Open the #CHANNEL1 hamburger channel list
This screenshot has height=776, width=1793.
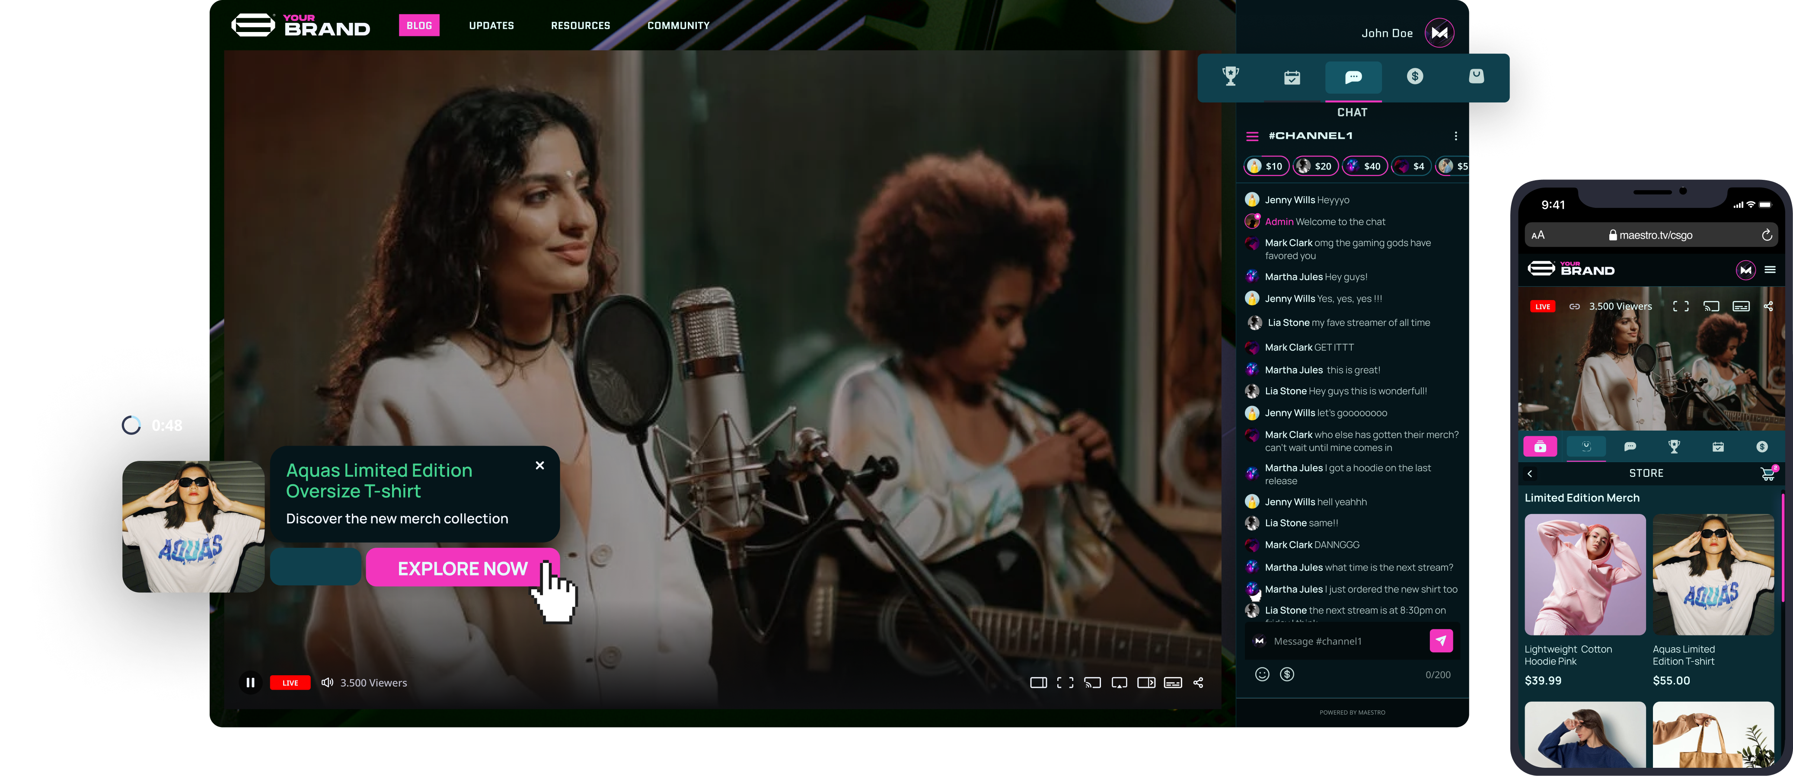tap(1252, 137)
